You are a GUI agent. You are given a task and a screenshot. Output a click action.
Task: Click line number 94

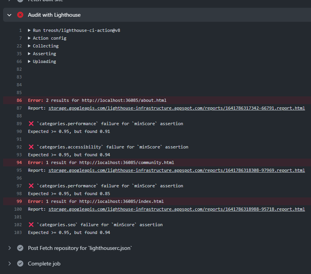click(19, 162)
